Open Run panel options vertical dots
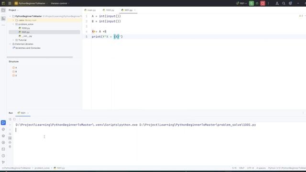Image resolution: width=306 pixels, height=172 pixels. coord(303,113)
